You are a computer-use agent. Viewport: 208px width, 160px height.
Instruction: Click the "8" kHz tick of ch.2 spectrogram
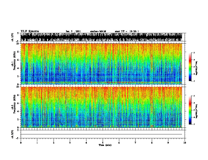coord(18,95)
